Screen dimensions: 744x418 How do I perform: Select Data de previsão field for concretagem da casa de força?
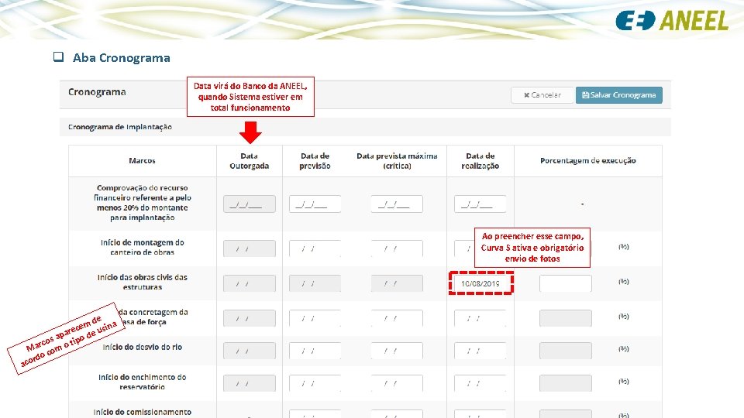315,318
